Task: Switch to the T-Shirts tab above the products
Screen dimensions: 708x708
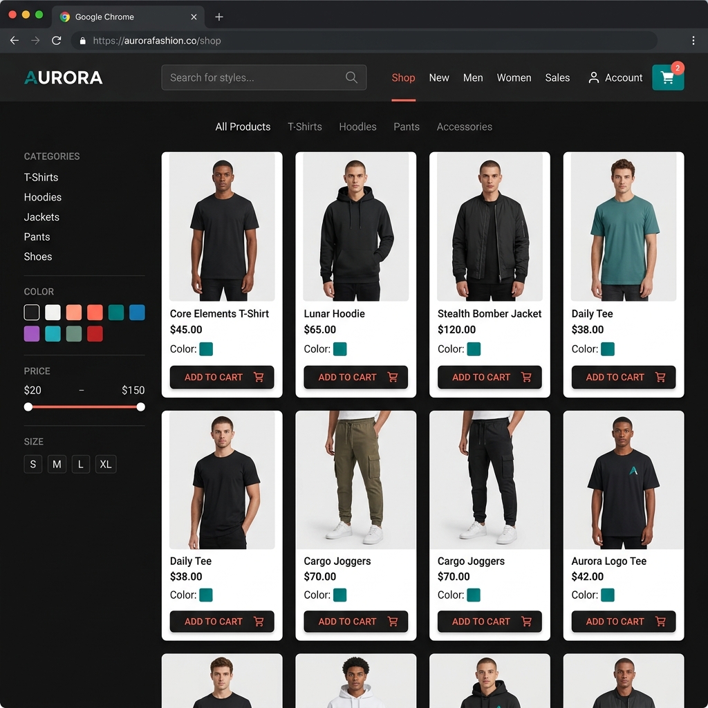Action: click(305, 127)
